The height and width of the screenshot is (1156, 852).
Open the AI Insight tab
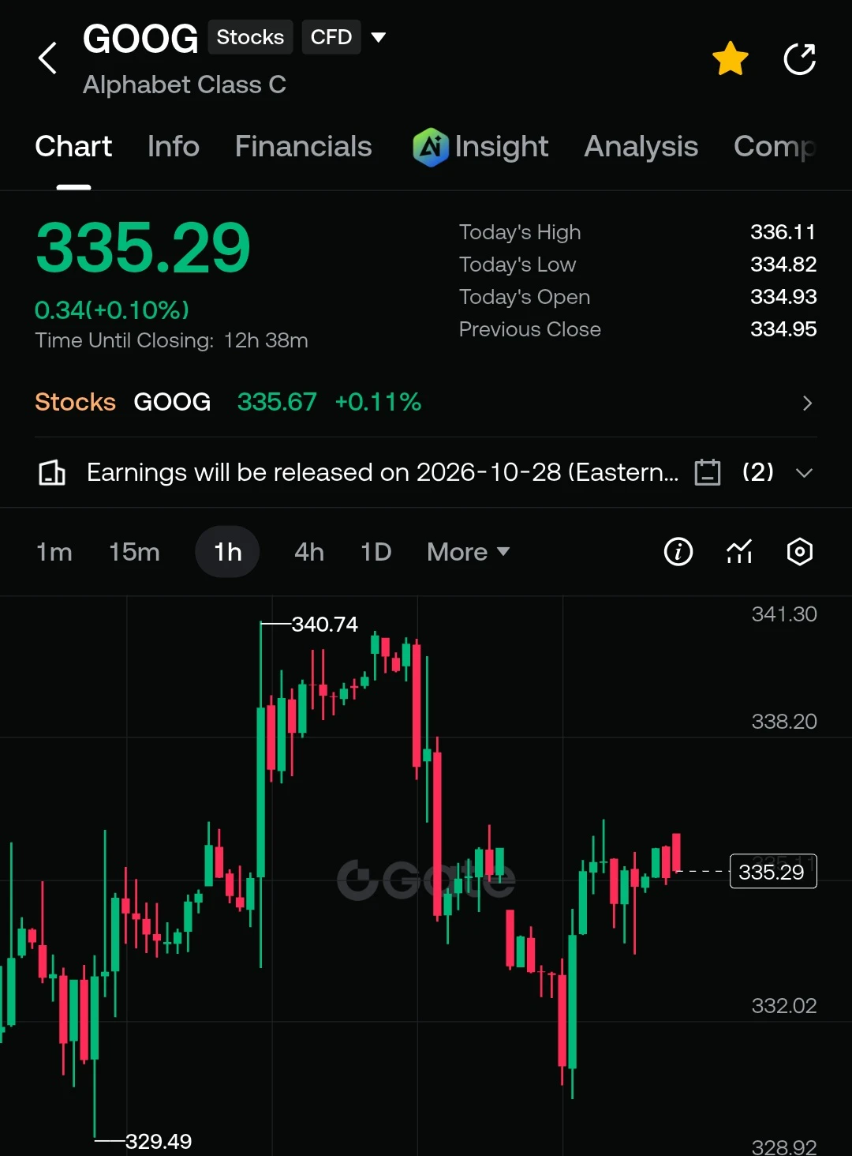coord(480,147)
